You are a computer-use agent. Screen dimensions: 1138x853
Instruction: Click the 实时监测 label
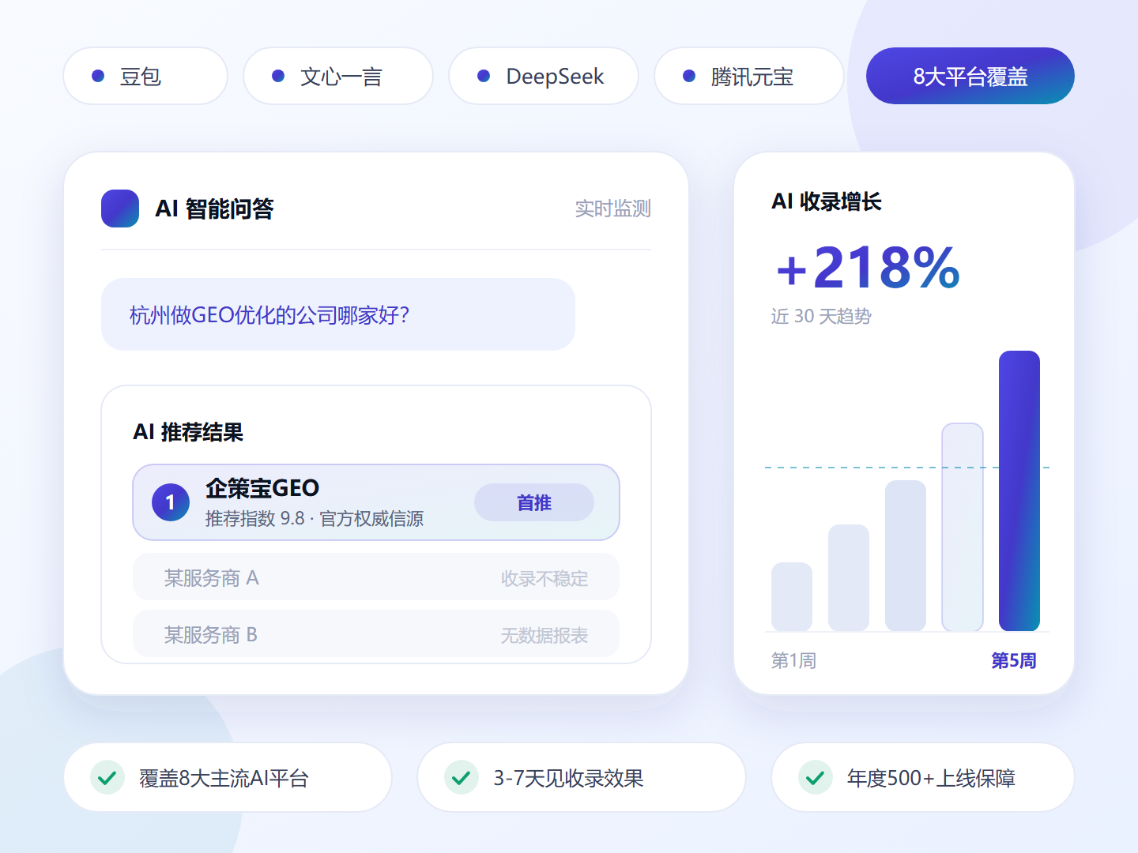613,209
